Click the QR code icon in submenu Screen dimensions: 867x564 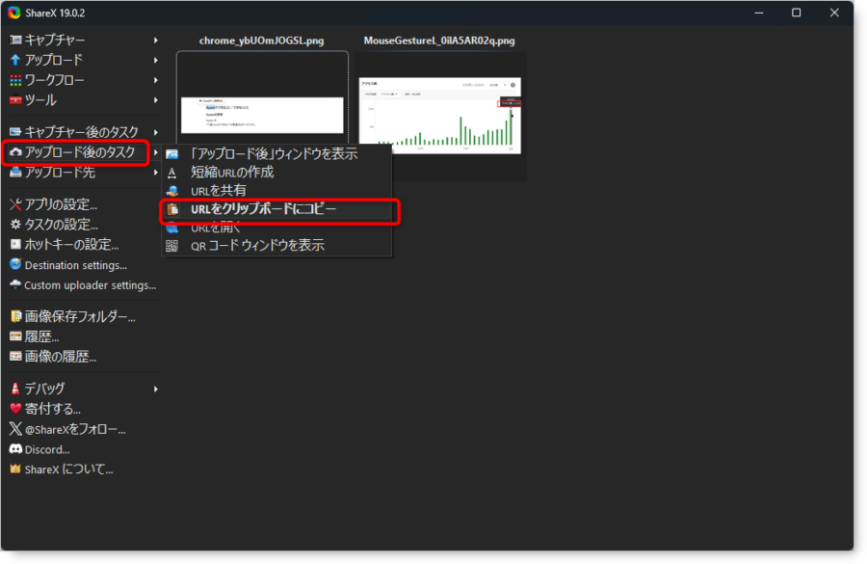point(172,246)
